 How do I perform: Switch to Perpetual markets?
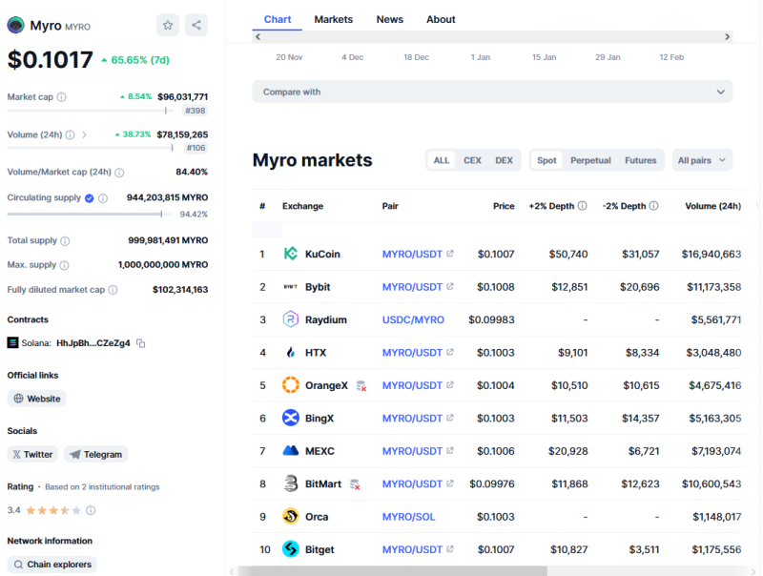click(590, 160)
